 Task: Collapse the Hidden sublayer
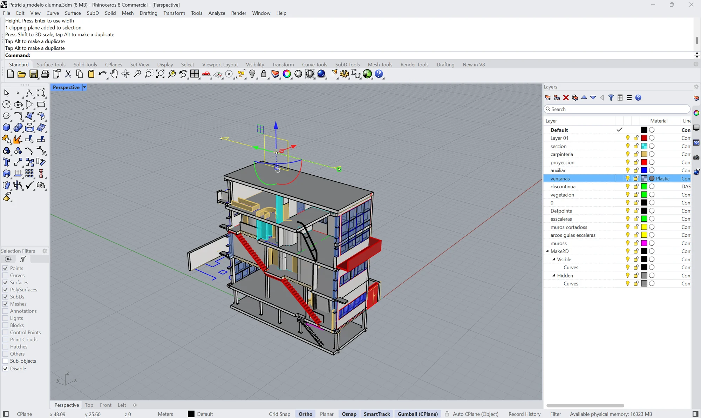point(554,275)
